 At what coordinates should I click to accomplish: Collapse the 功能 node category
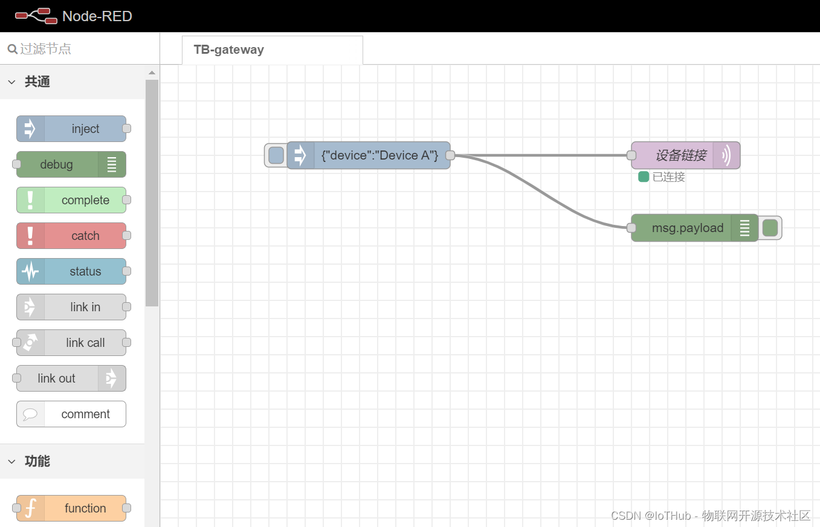[x=12, y=461]
